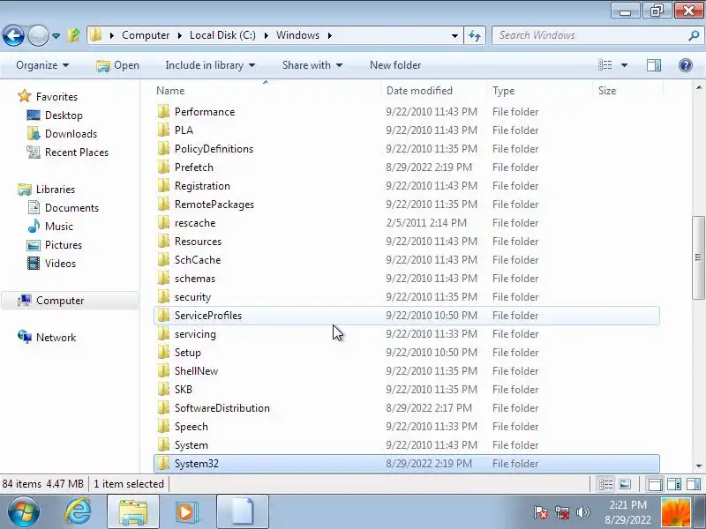
Task: Create a New folder
Action: (395, 65)
